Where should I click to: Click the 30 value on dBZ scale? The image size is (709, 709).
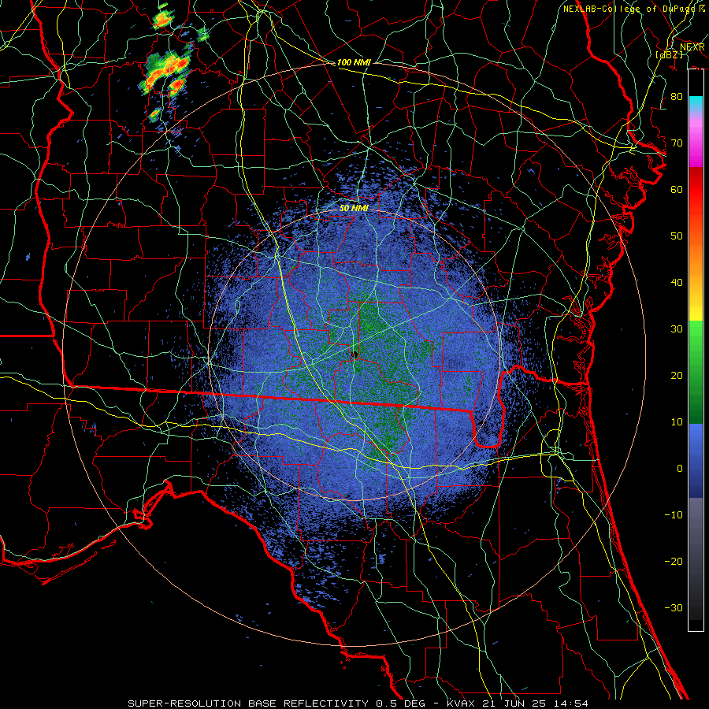coord(677,329)
